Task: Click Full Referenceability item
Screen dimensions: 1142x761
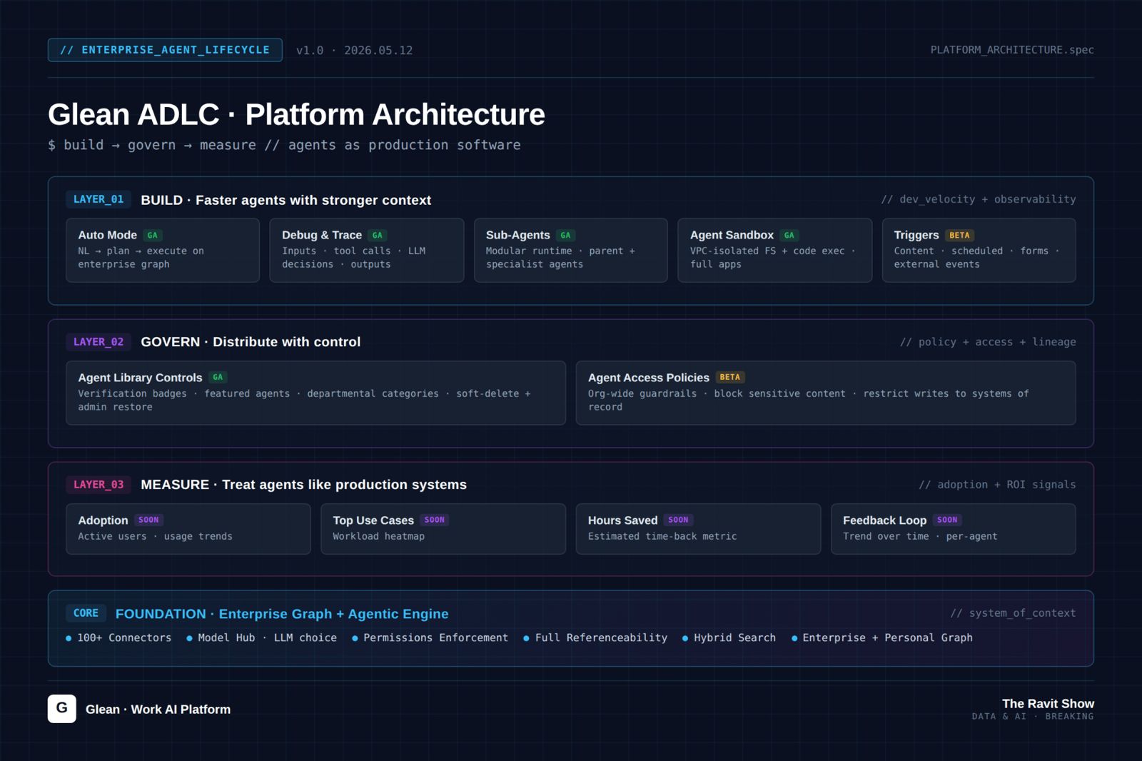Action: pyautogui.click(x=595, y=638)
